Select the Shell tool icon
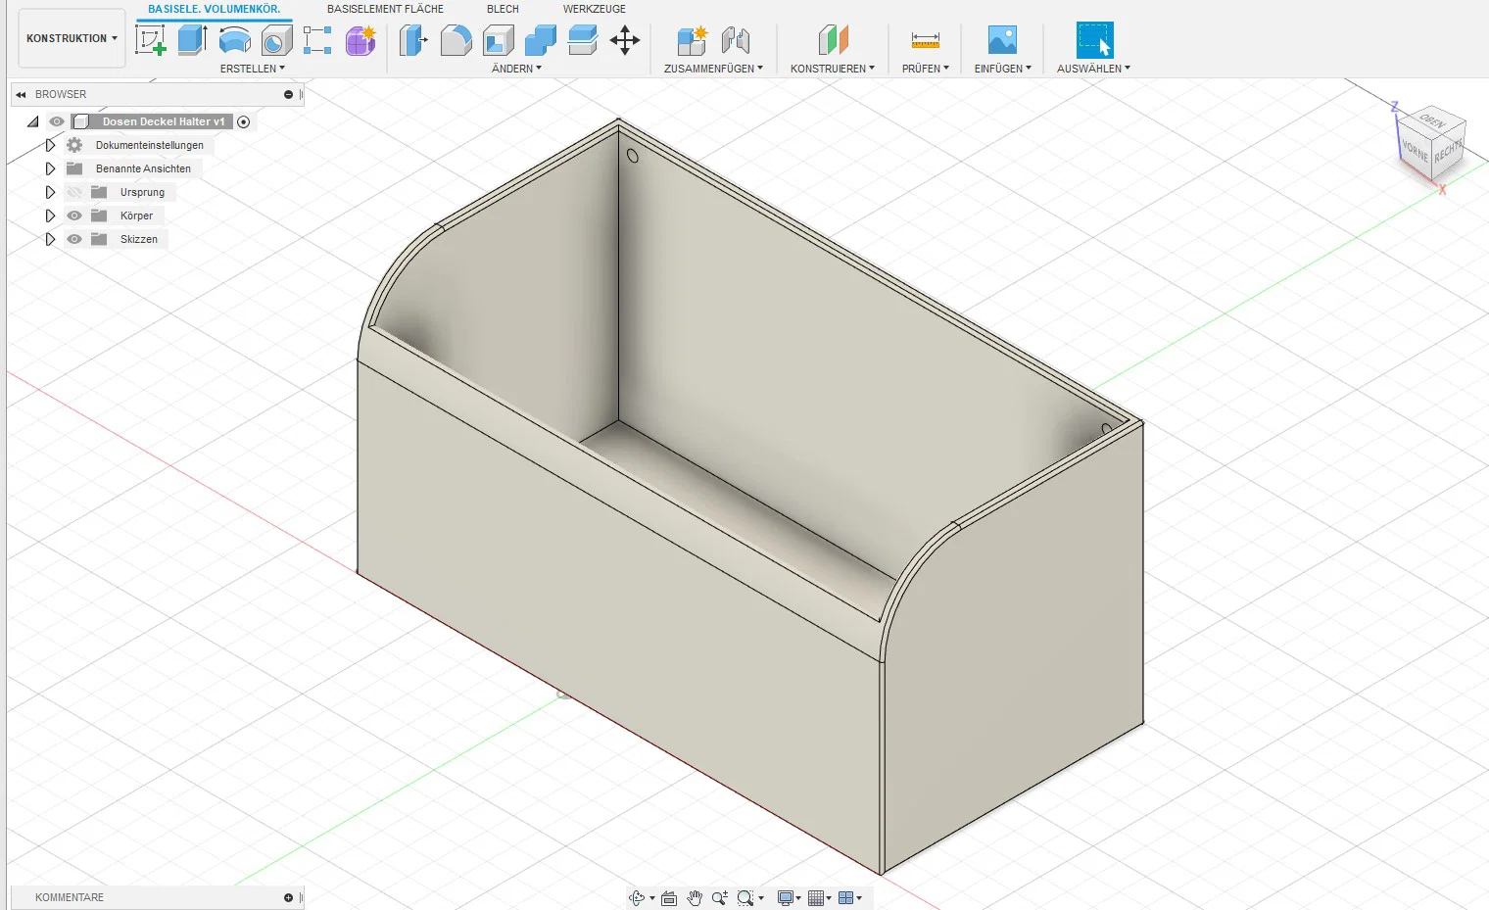This screenshot has width=1489, height=910. coord(499,40)
